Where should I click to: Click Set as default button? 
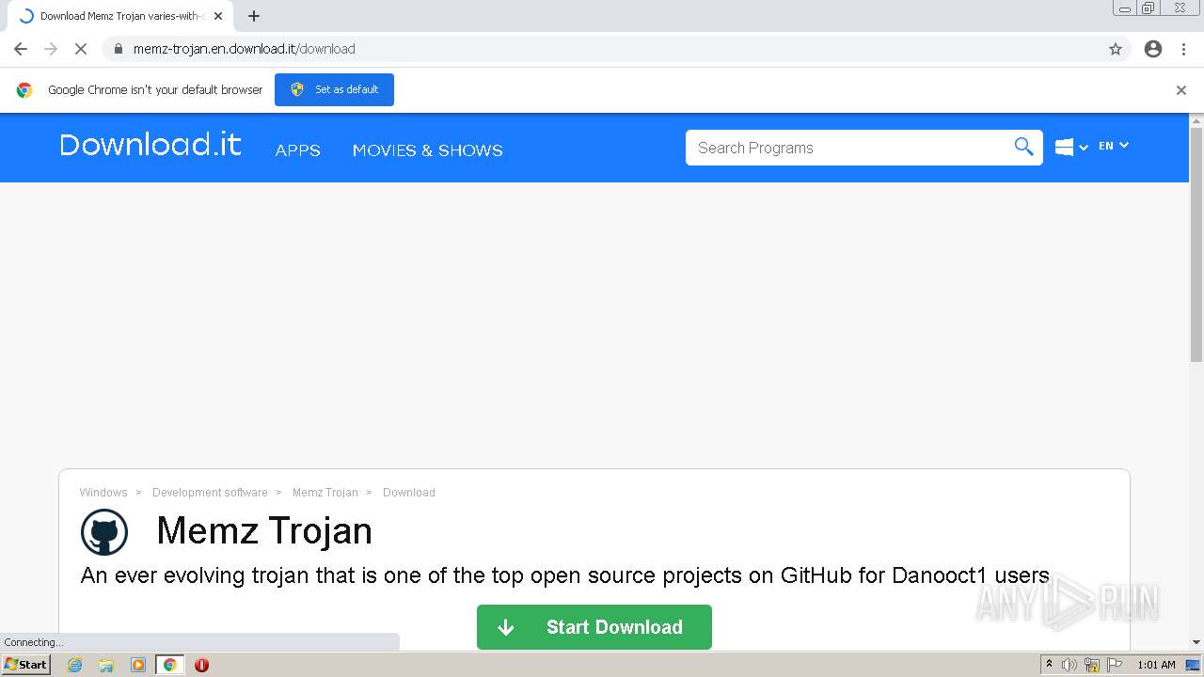coord(334,89)
